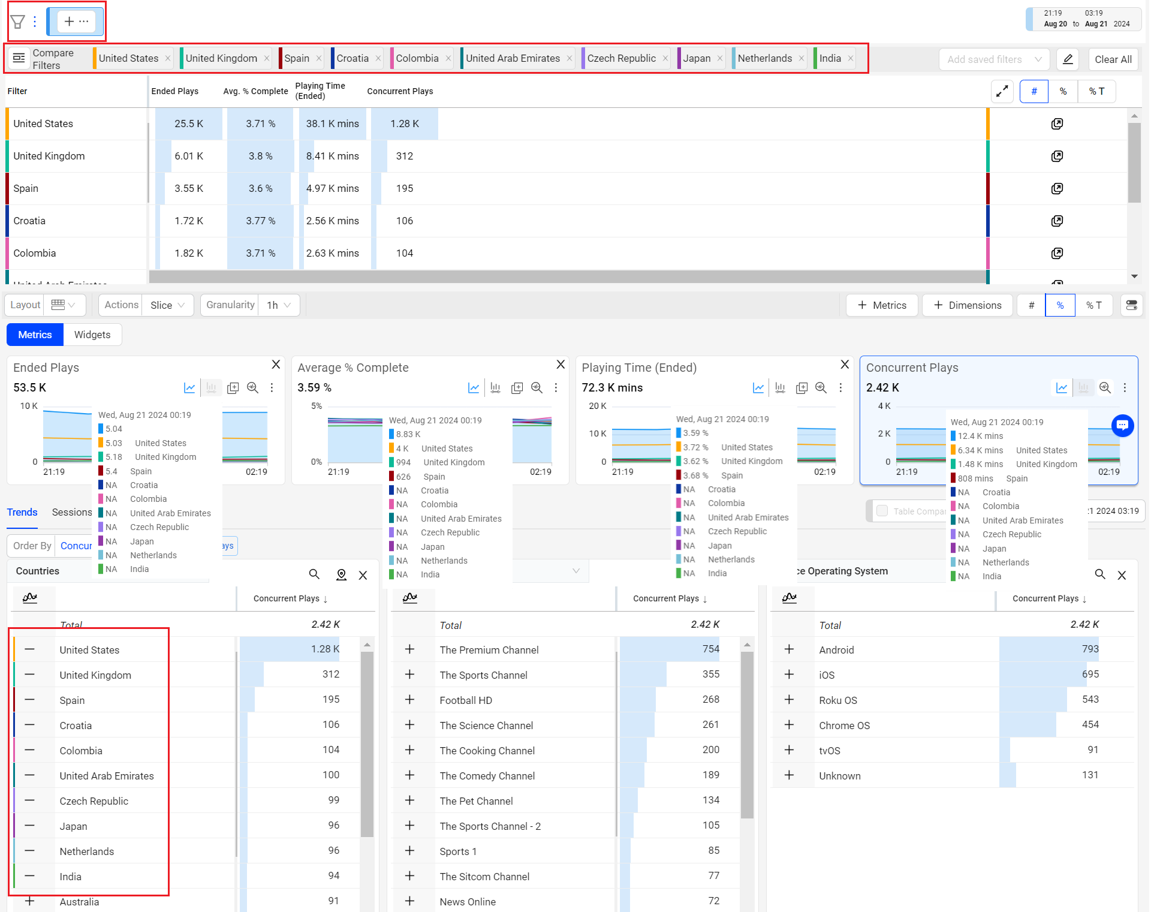Click zoom magnifier on Playing Time chart
Viewport: 1151px width, 912px height.
tap(821, 388)
